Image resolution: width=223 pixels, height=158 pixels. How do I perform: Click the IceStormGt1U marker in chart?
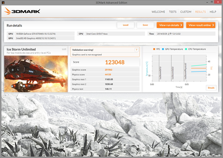point(160,73)
